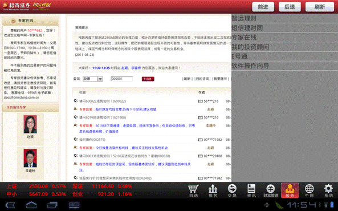The image size is (338, 211).
Task: Click expert 赵颖's photo
Action: click(30, 124)
